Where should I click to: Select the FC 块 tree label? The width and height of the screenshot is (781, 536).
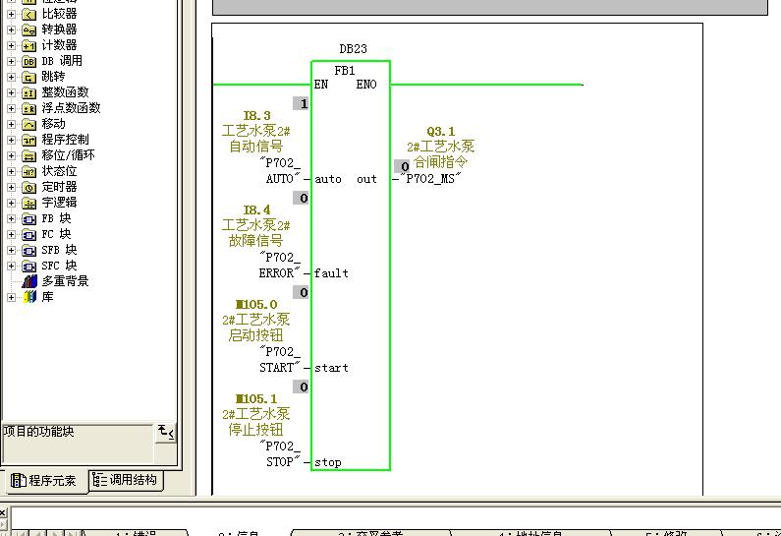click(56, 234)
